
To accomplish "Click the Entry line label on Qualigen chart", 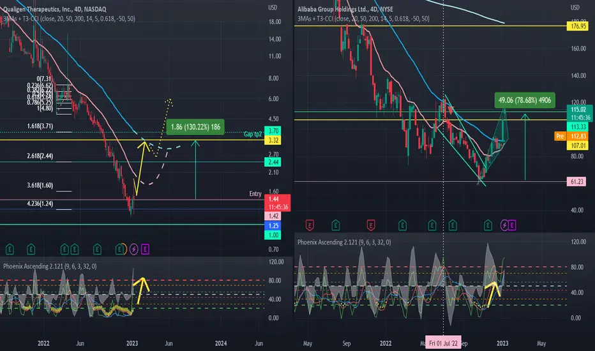I will point(255,193).
